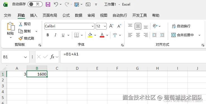Image resolution: width=206 pixels, height=104 pixels.
Task: Align text right
Action: (x=146, y=35)
